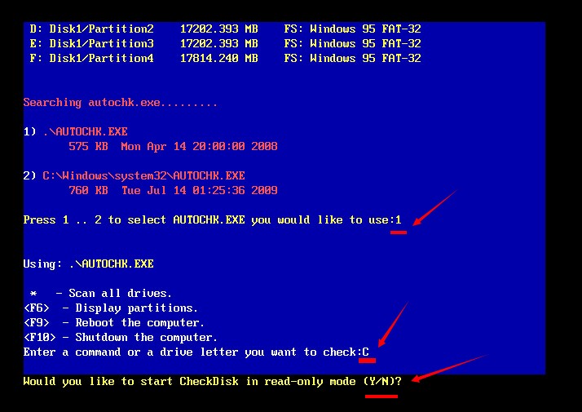Click '<F10> - Shutdown the computer' option

pos(121,337)
